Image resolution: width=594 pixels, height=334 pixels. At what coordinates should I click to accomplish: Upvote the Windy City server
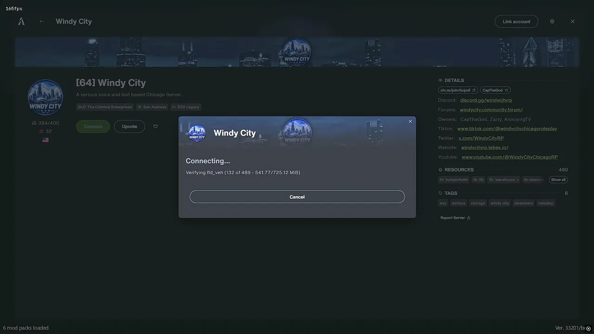[129, 127]
